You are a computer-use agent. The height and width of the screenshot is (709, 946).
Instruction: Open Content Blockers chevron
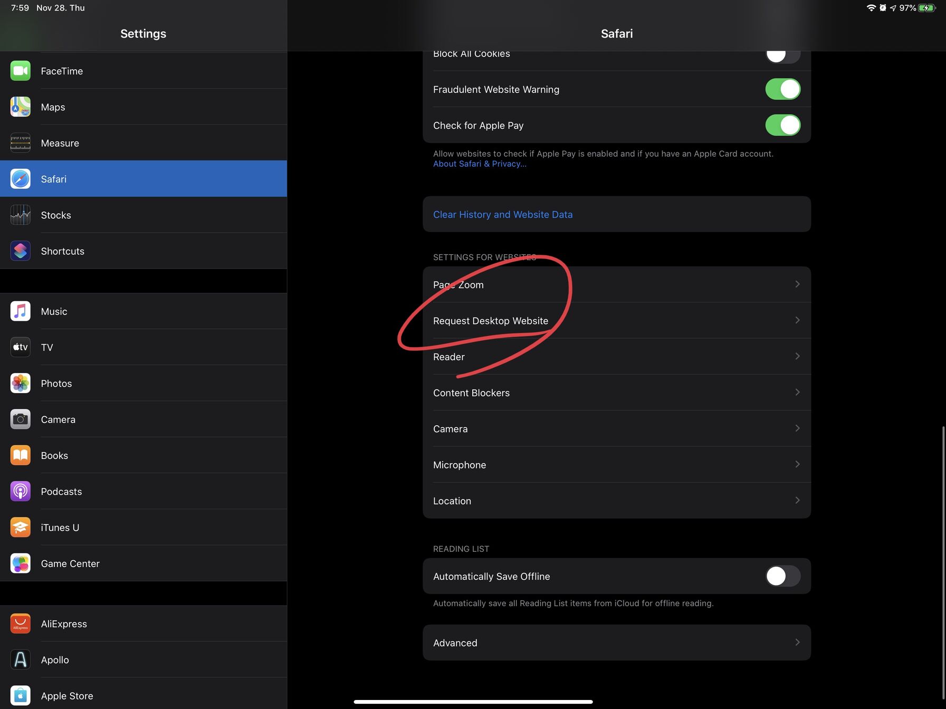797,392
